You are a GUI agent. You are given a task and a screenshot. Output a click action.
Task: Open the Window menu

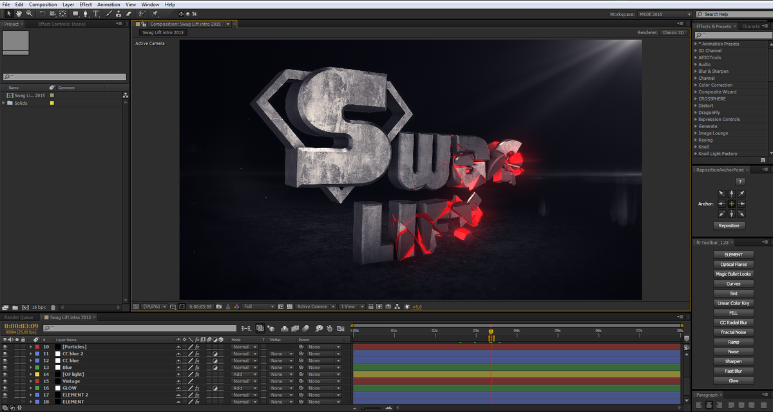tap(150, 5)
